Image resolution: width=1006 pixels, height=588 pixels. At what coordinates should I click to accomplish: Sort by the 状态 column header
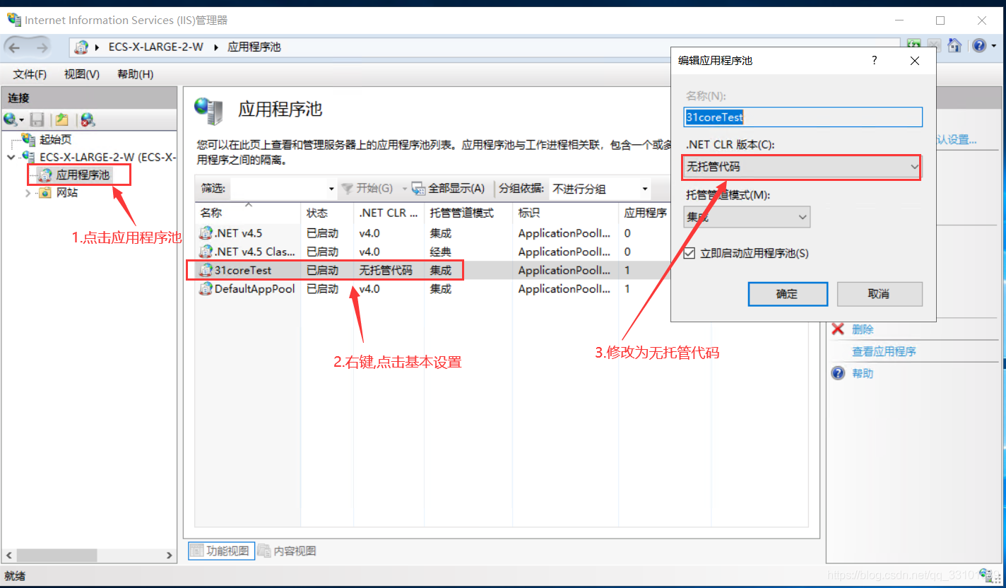pos(327,213)
